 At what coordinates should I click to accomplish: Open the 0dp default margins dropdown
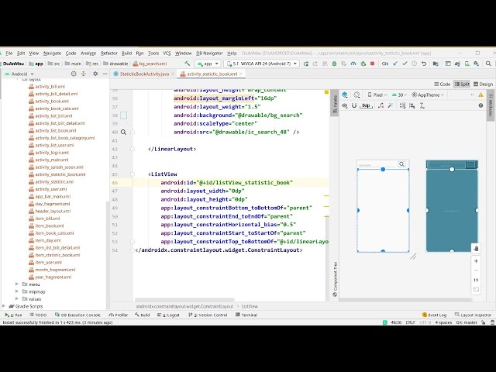[x=367, y=105]
